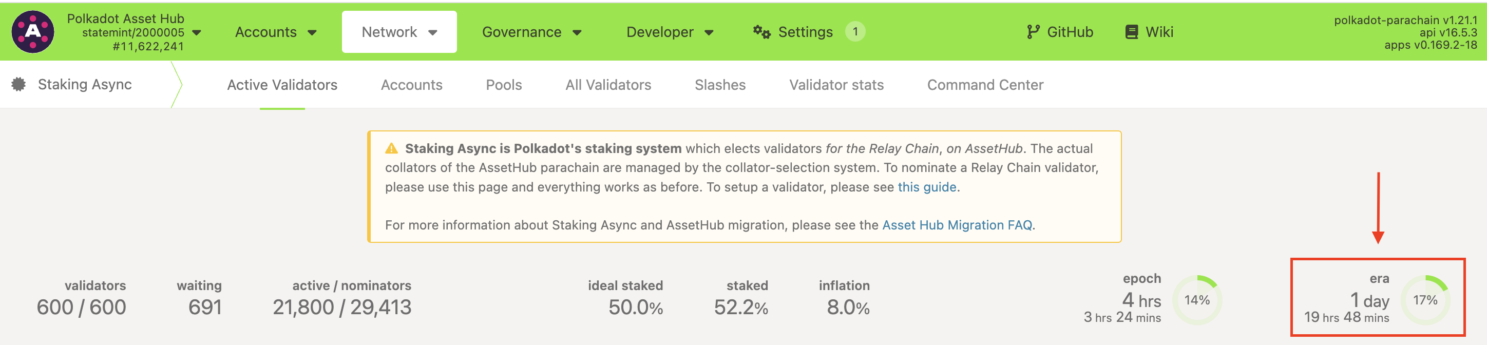This screenshot has width=1487, height=345.
Task: Click the Staking Async gear icon
Action: click(x=18, y=84)
